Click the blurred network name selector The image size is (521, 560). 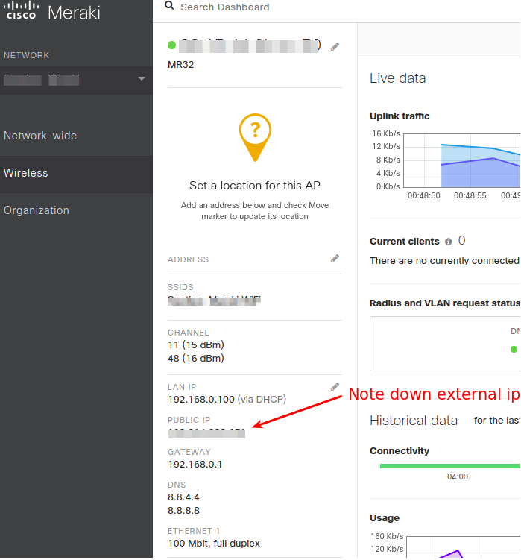tap(42, 79)
